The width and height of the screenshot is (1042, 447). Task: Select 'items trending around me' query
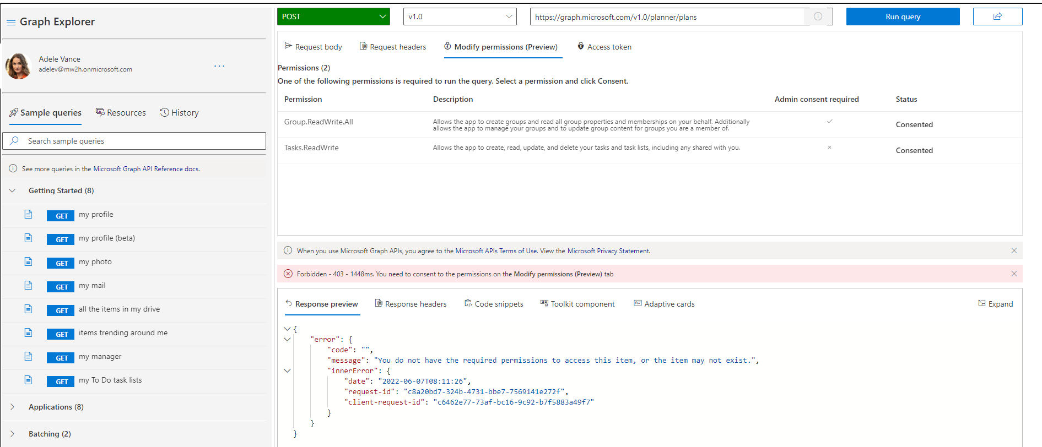click(123, 333)
